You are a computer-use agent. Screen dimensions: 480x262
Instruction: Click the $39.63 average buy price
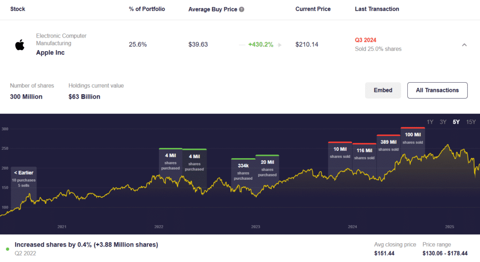[198, 45]
